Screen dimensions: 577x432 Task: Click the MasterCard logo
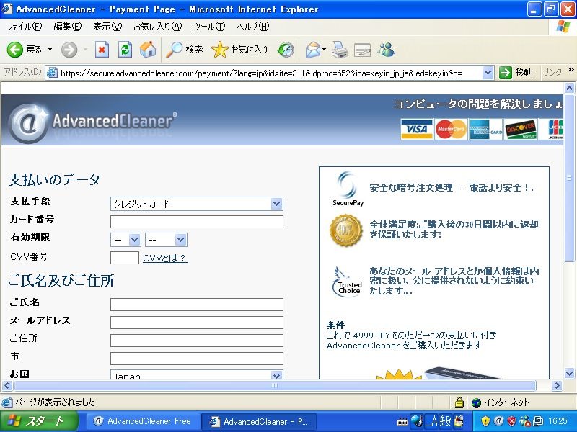tap(451, 129)
